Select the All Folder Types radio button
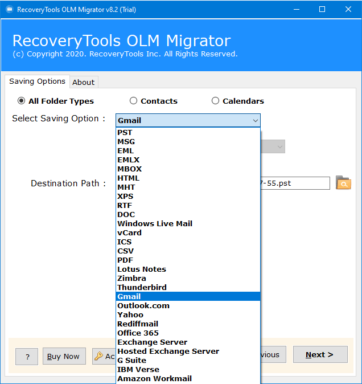The image size is (362, 384). 21,101
